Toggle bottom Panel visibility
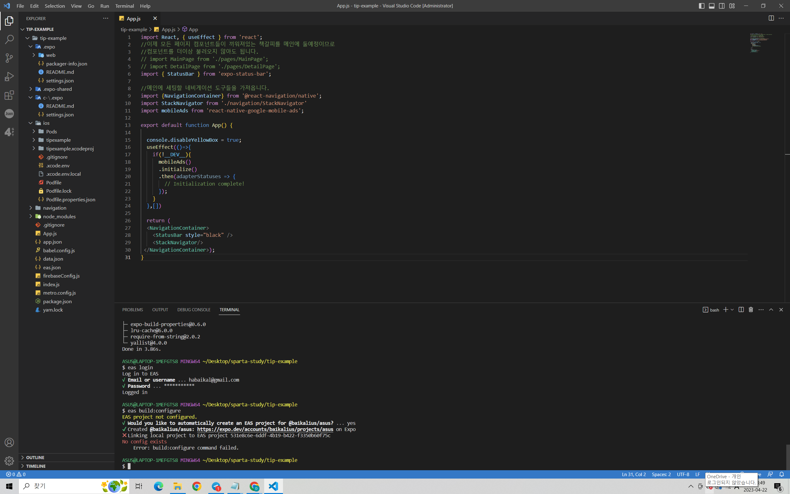This screenshot has width=790, height=494. 712,6
